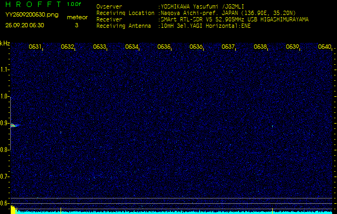The image size is (337, 214).
Task: Click the 0540 time marker
Action: coord(324,47)
